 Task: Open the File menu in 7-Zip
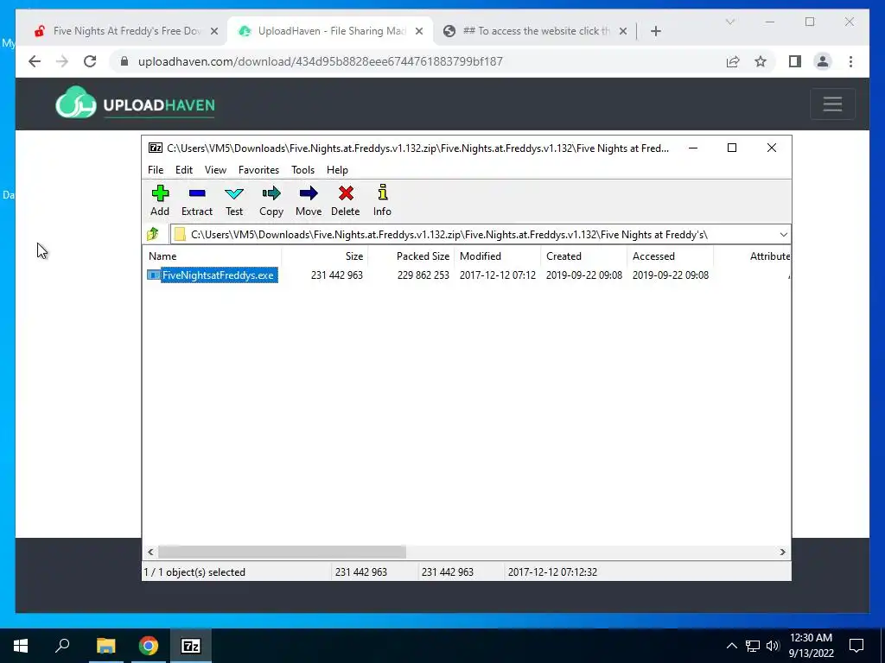(x=156, y=170)
